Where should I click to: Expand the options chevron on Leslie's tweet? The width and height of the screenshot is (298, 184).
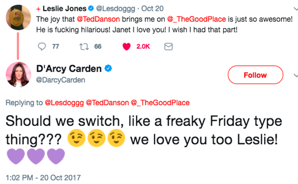click(x=296, y=9)
